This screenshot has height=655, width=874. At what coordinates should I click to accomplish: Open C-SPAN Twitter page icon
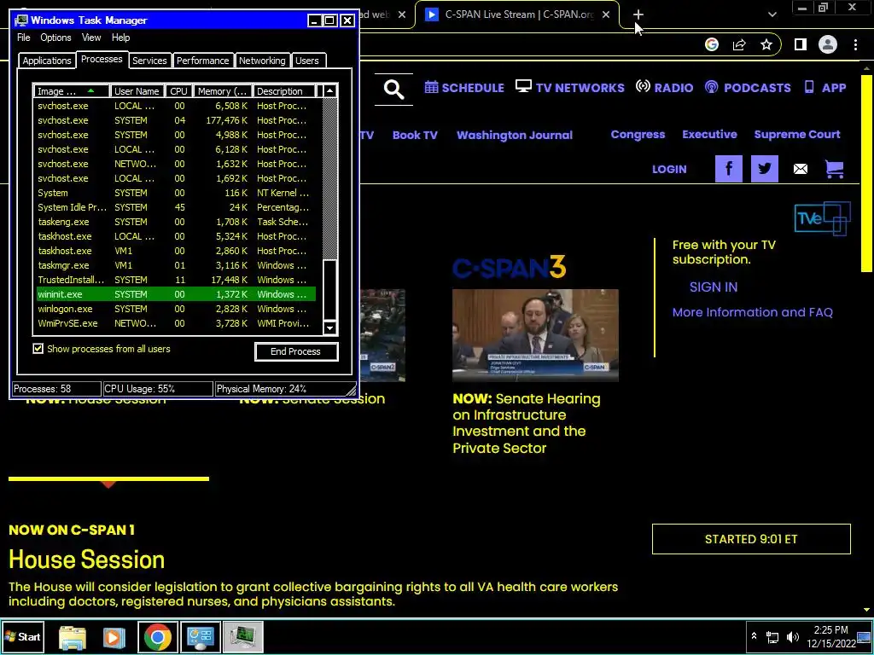764,169
